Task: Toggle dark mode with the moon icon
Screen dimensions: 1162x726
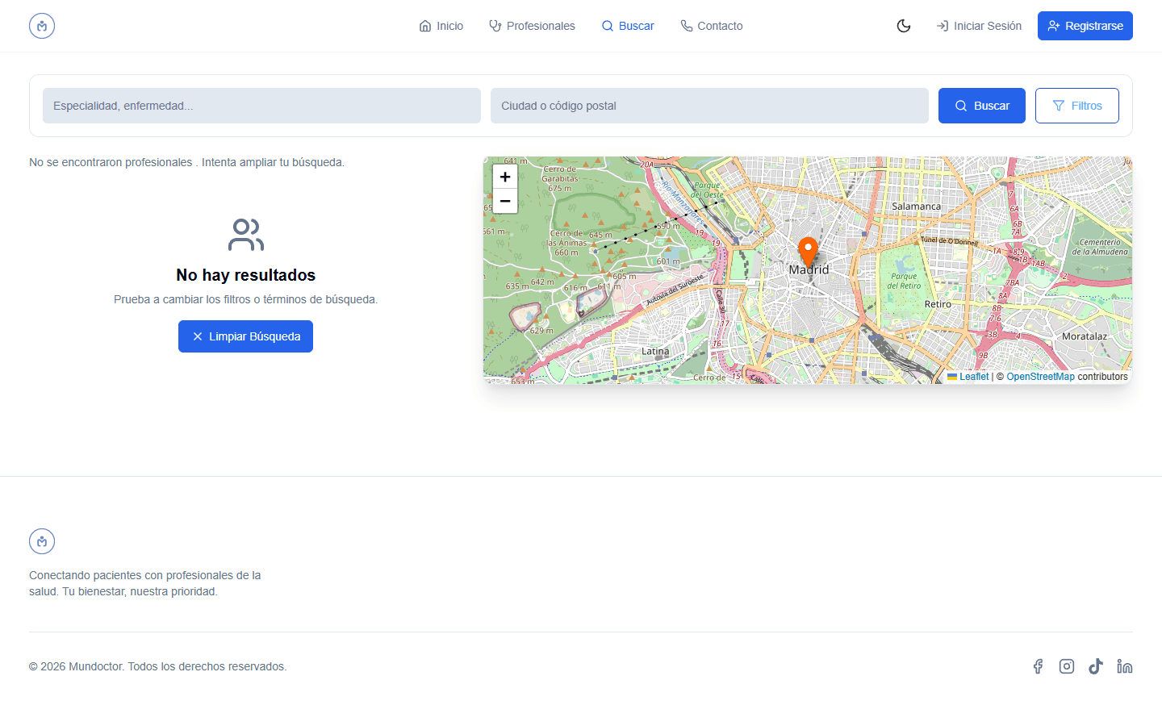Action: tap(904, 25)
